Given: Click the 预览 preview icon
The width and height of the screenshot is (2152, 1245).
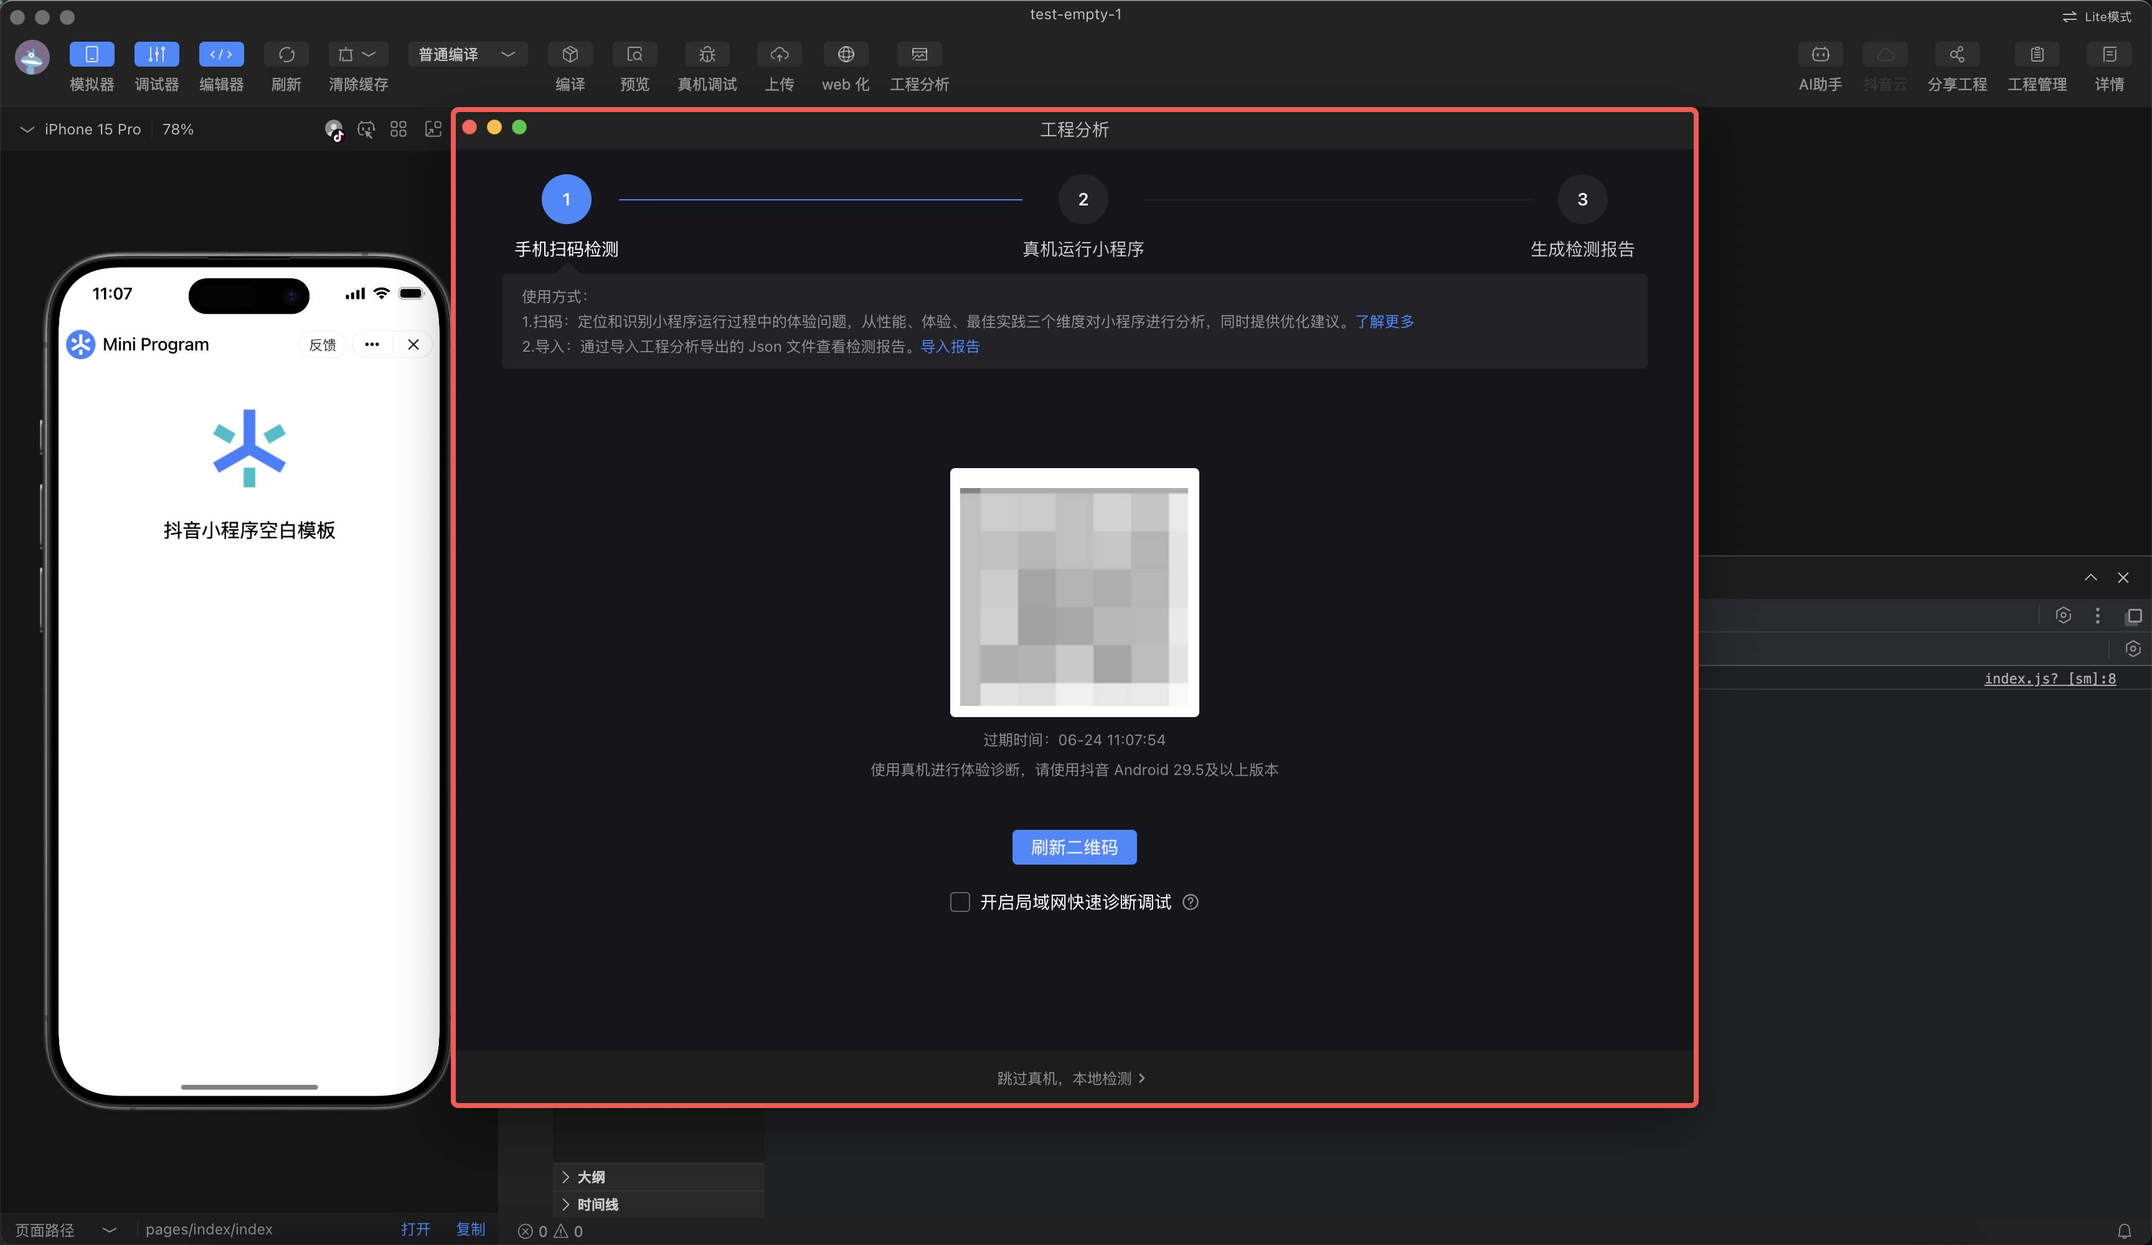Looking at the screenshot, I should (x=635, y=55).
